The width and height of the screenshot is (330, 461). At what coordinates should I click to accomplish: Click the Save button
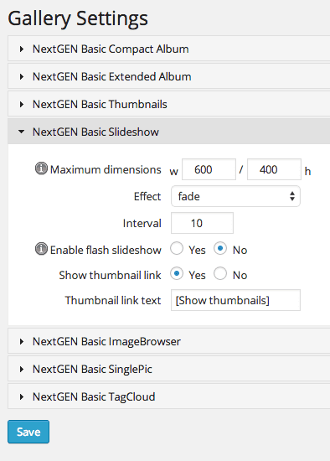coord(28,432)
